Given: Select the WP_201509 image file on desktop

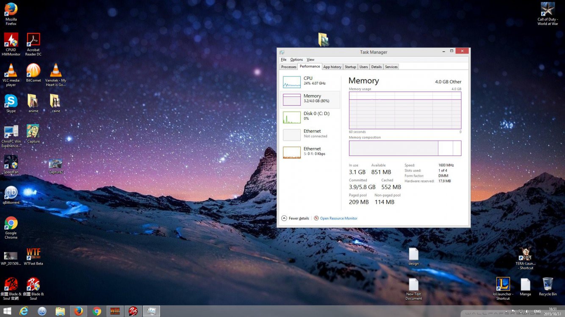Looking at the screenshot, I should [x=11, y=258].
